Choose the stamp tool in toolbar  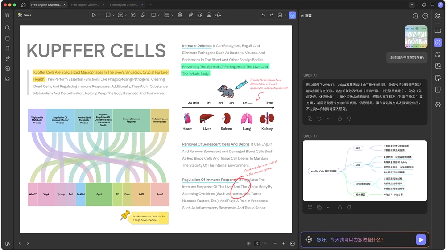click(x=209, y=15)
